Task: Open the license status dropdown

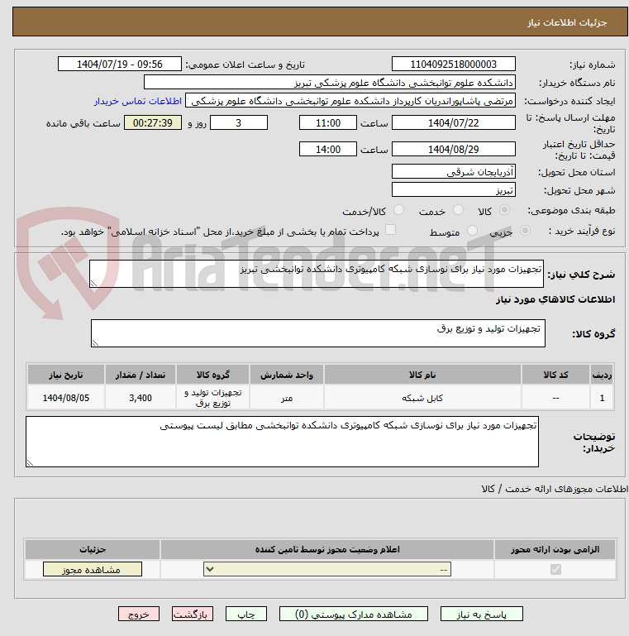Action: (x=327, y=570)
